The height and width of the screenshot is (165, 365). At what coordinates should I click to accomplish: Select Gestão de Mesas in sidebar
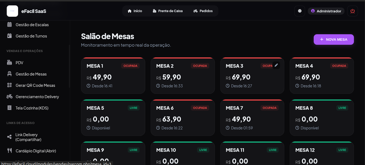point(31,74)
